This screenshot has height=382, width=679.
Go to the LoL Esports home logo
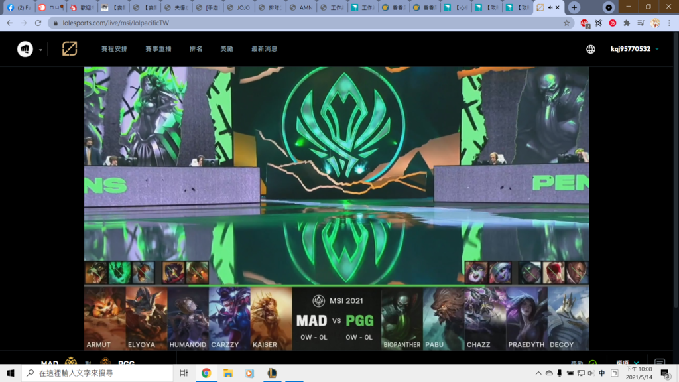pyautogui.click(x=69, y=49)
